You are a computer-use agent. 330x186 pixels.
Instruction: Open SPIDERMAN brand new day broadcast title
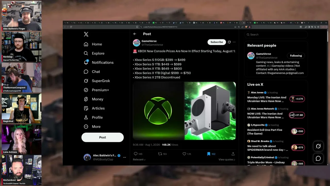click(268, 148)
